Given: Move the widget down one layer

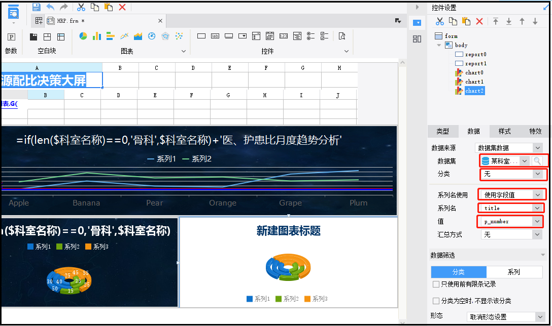Looking at the screenshot, I should point(535,21).
